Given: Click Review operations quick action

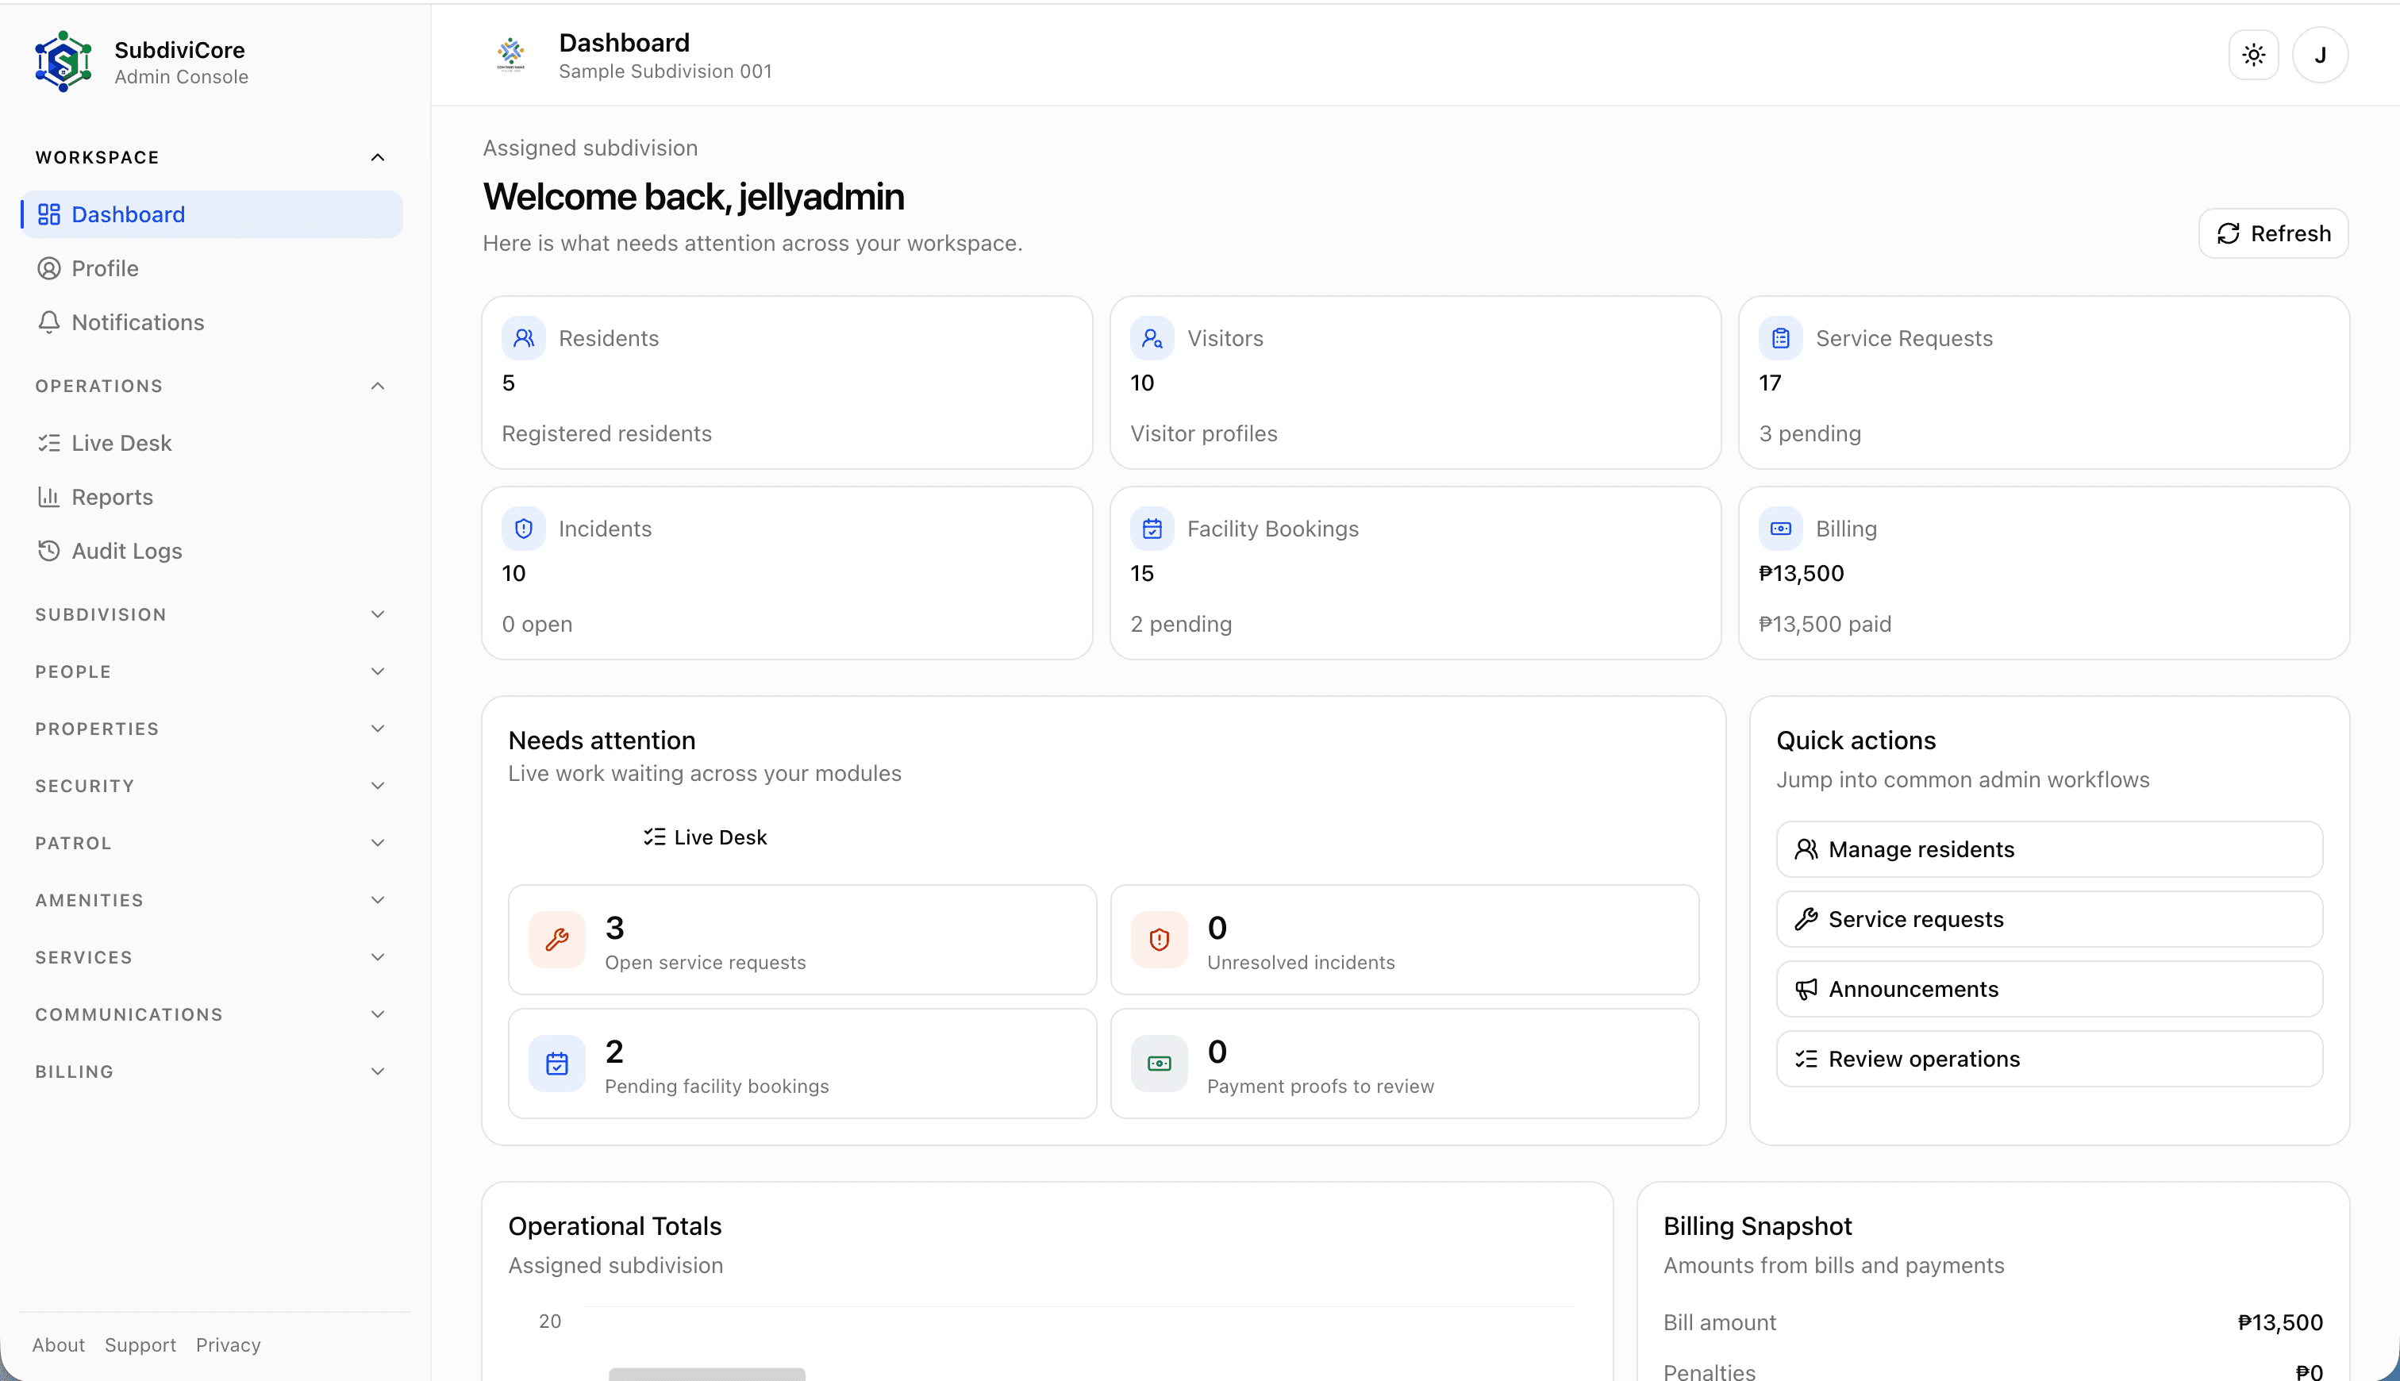Looking at the screenshot, I should [x=2049, y=1059].
